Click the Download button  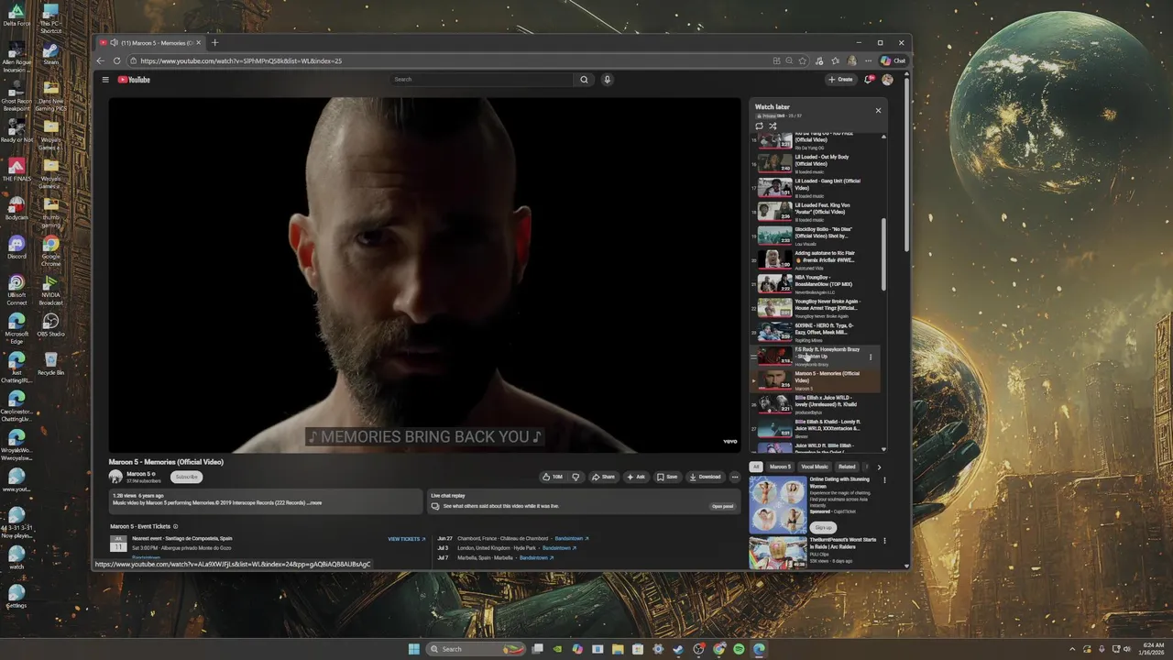705,477
